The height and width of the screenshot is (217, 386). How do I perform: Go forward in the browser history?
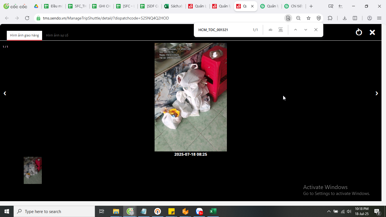pos(17,18)
